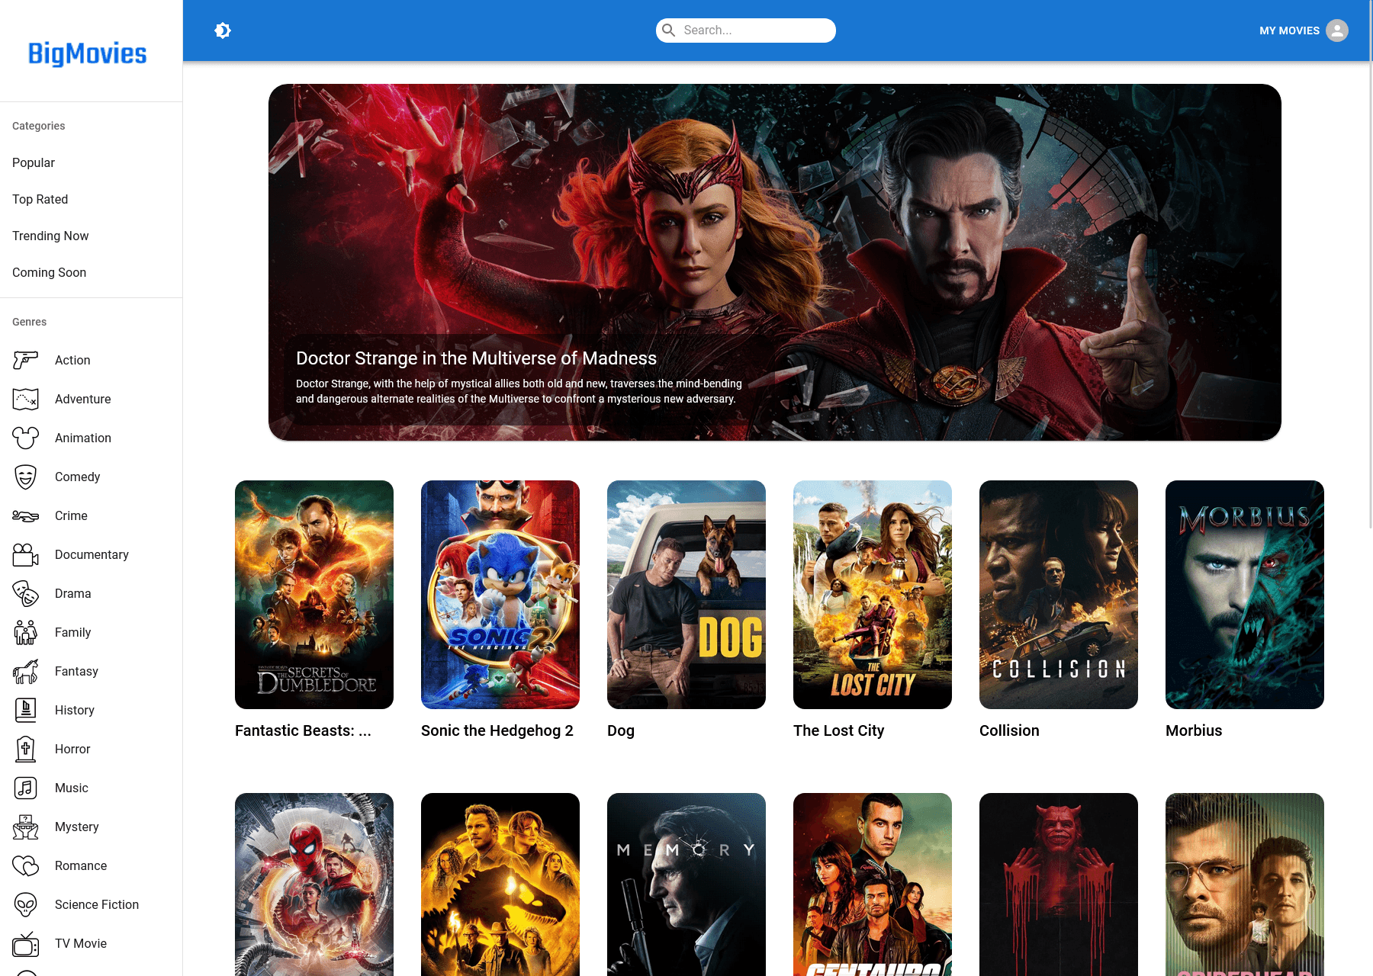The image size is (1373, 976).
Task: Open the Sonic the Hedgehog 2 poster
Action: (x=500, y=595)
